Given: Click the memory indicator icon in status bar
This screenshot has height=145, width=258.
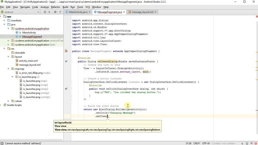Looking at the screenshot, I should click(x=252, y=143).
